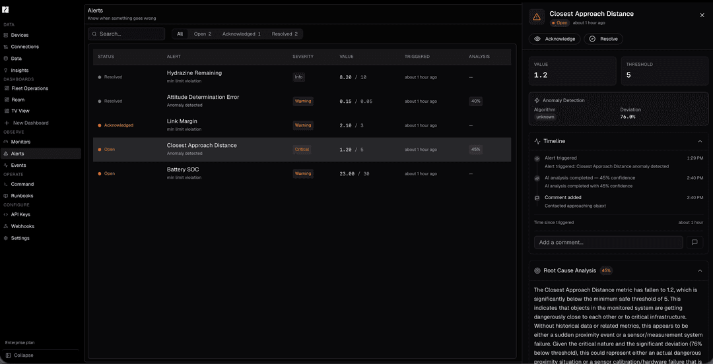Click the 76.0% deviation value
This screenshot has width=713, height=364.
click(x=628, y=117)
